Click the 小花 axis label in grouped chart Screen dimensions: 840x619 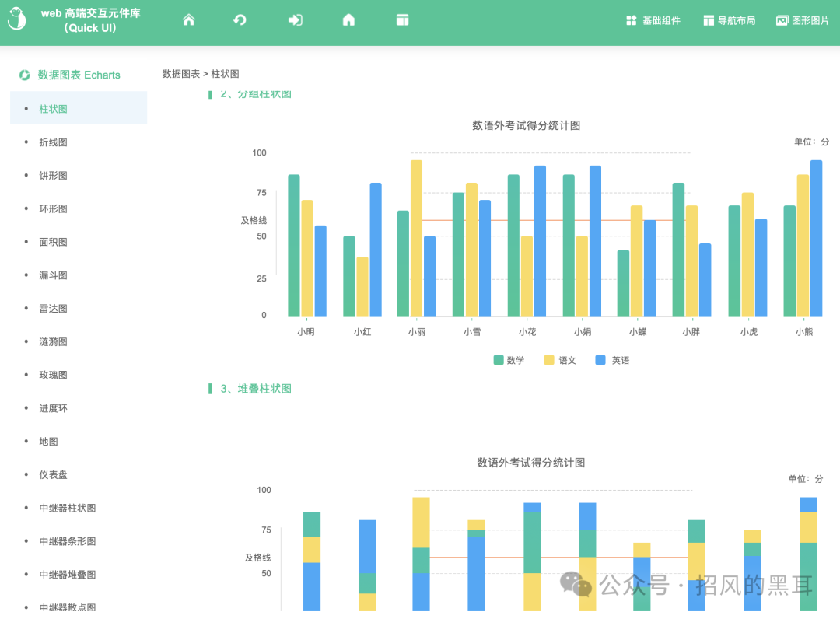coord(527,332)
